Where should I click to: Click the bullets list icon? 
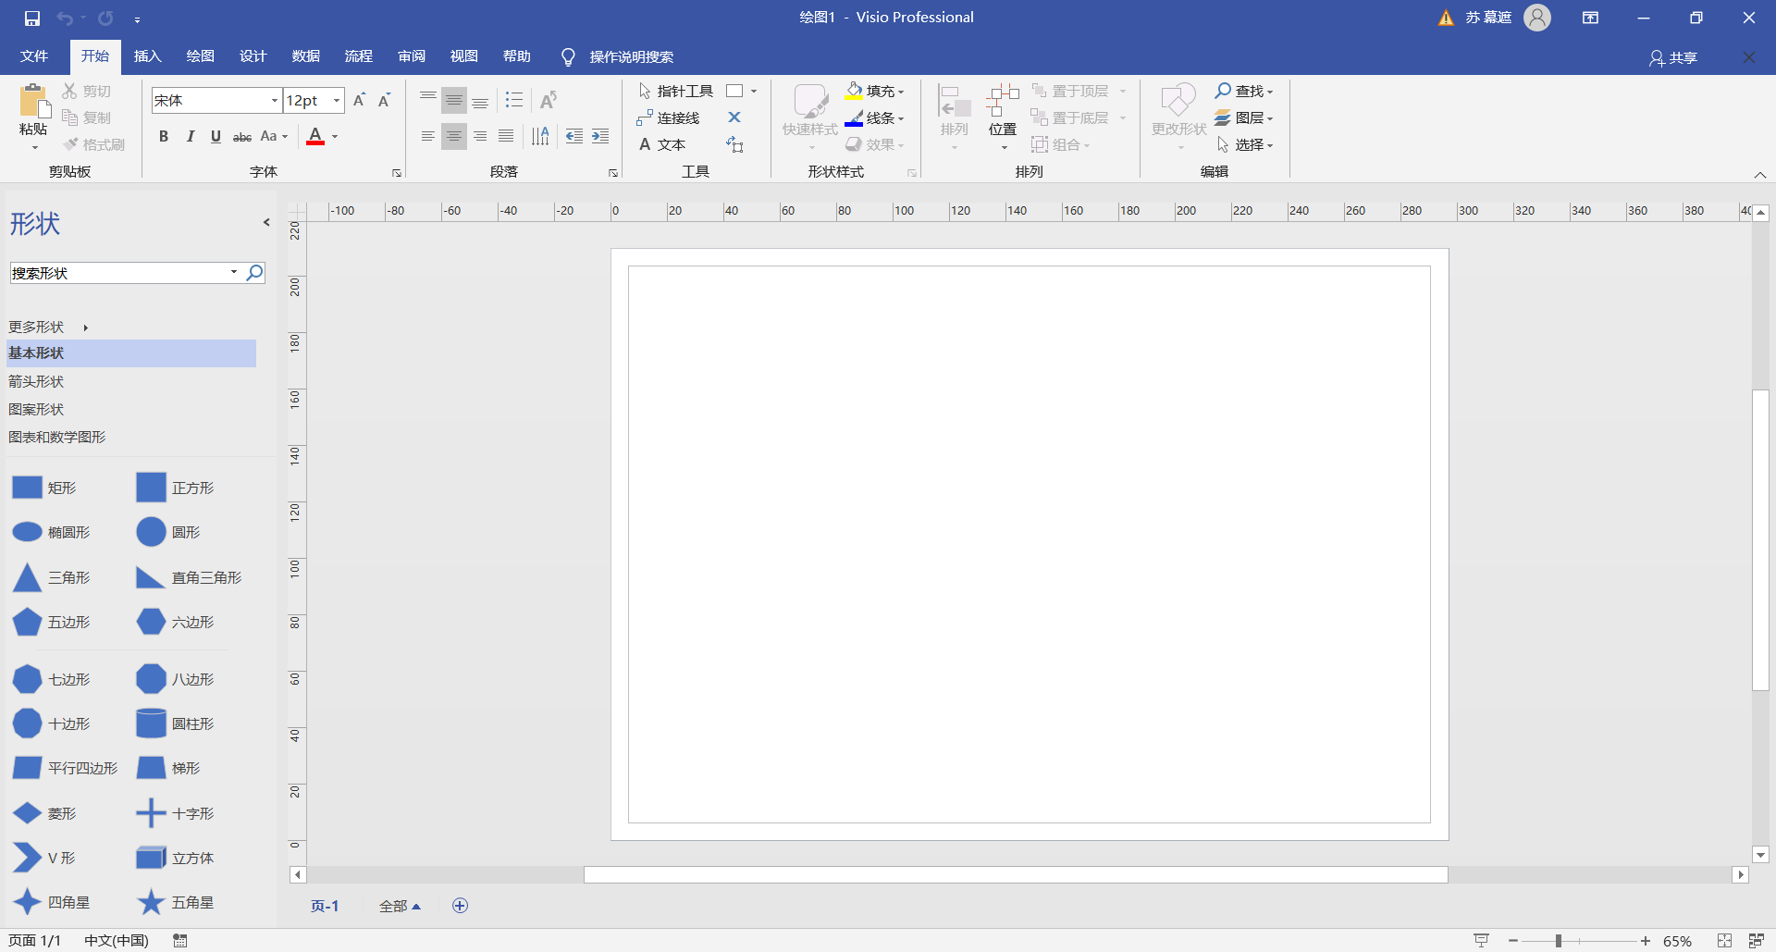click(x=514, y=100)
